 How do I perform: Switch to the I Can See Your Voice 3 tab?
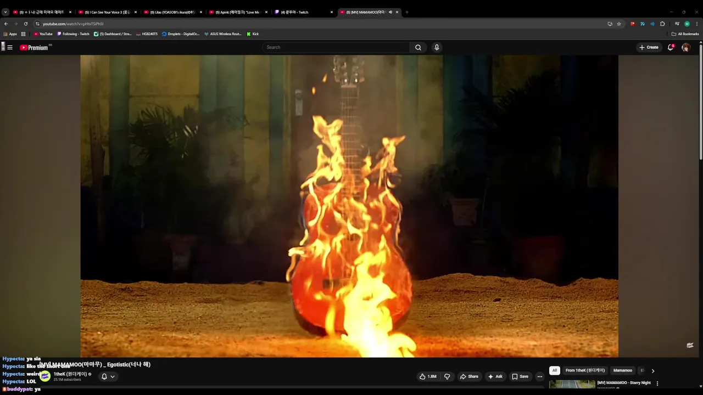pos(107,12)
